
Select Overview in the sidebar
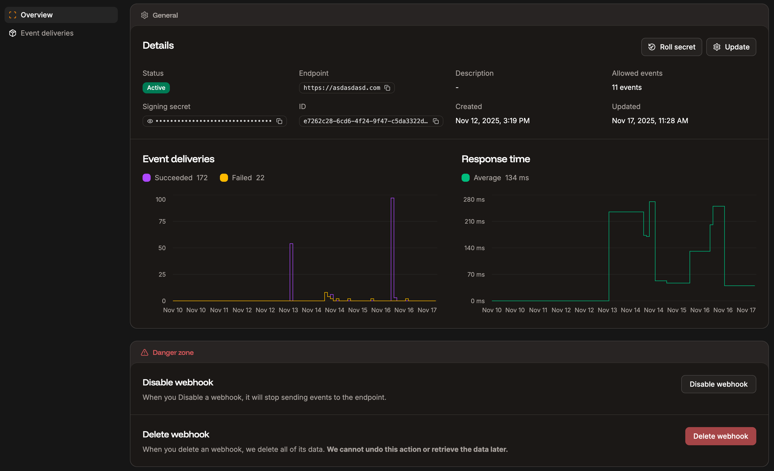point(37,14)
